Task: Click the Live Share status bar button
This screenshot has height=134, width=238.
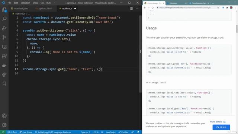Action: tap(26, 132)
